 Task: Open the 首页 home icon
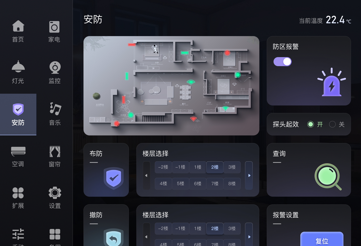click(x=18, y=26)
